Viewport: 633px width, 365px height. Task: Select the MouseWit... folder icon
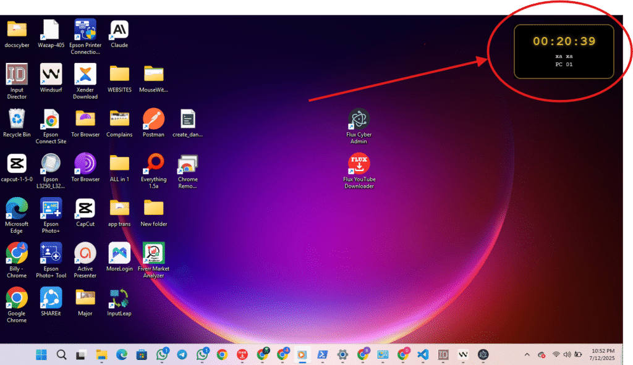tap(154, 75)
